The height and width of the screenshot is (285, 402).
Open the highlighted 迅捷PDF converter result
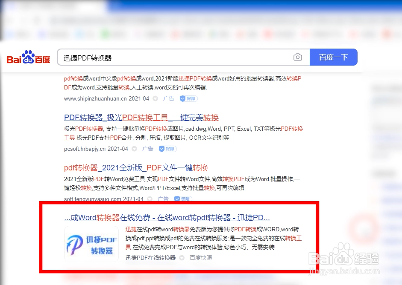click(167, 217)
